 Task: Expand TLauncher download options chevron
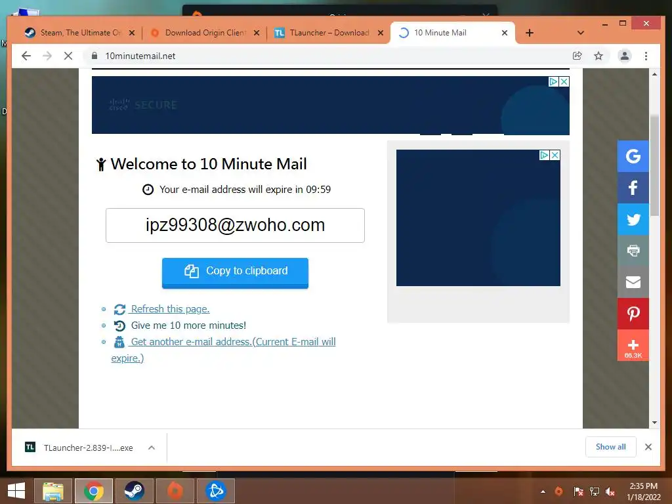tap(152, 448)
